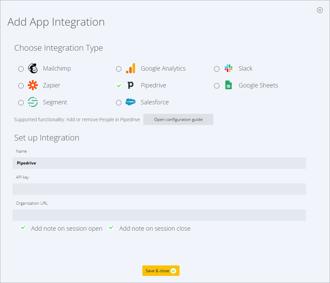Choose the Salesforce radio button
The width and height of the screenshot is (330, 283).
(119, 103)
